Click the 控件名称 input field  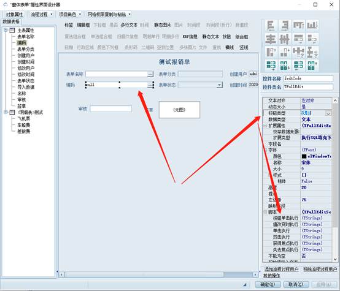(x=308, y=78)
